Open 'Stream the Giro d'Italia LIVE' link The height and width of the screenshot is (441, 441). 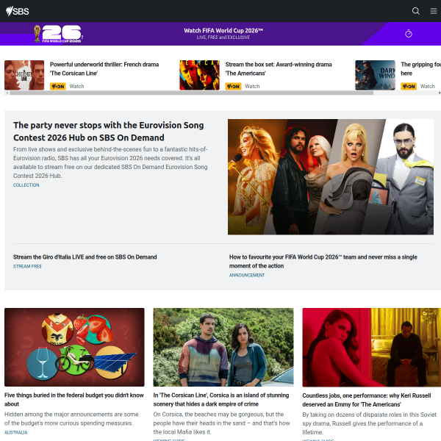click(x=85, y=257)
